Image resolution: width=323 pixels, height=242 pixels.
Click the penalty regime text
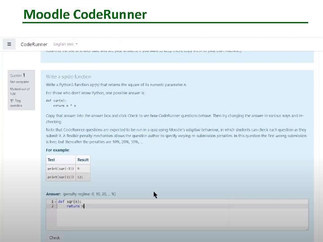click(x=89, y=194)
